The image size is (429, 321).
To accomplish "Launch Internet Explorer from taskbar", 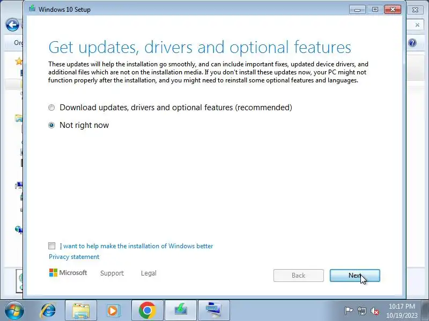I will [x=48, y=311].
